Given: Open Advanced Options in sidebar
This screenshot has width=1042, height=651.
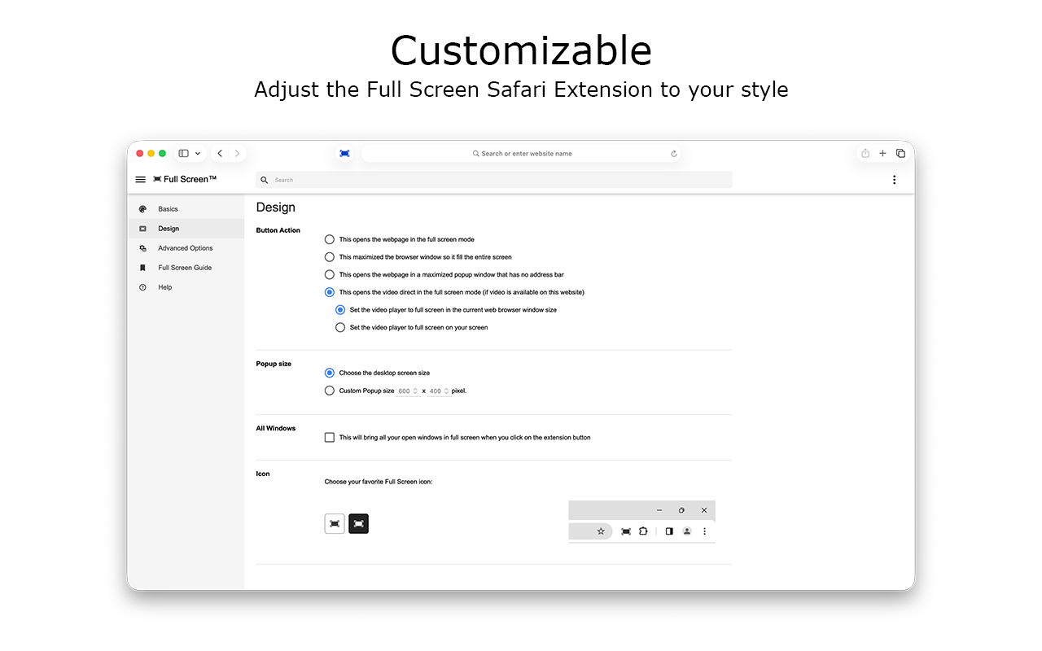Looking at the screenshot, I should (186, 248).
